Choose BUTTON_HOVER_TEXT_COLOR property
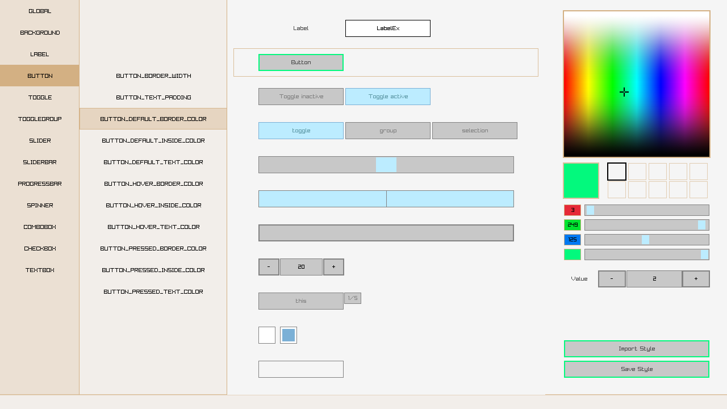This screenshot has height=409, width=727. coord(153,227)
